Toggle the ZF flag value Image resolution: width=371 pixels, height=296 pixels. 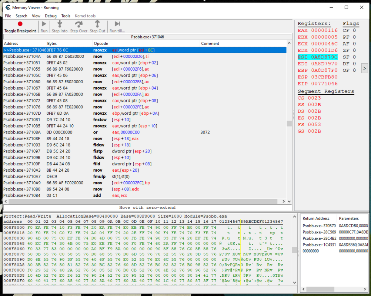pyautogui.click(x=354, y=50)
